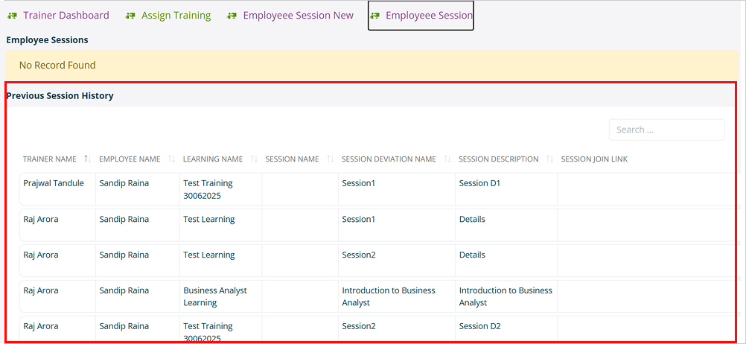Sort by Learning Name arrows icon
746x344 pixels.
point(254,159)
